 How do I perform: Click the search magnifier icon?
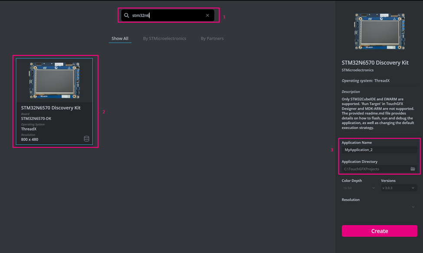(126, 15)
